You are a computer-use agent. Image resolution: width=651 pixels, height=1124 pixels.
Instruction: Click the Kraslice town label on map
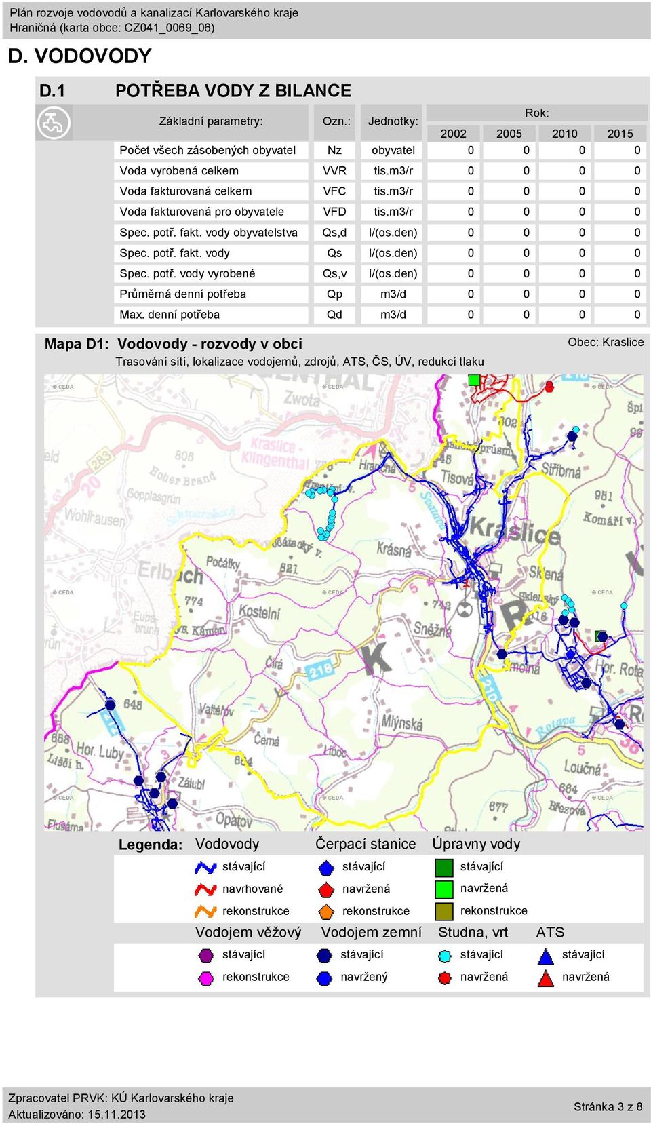[x=514, y=531]
